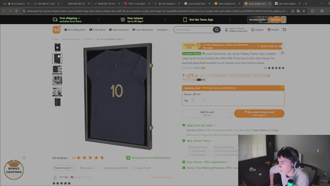Close the Bonus Coupons popup
Screen dimensions: 330x186
(24, 158)
